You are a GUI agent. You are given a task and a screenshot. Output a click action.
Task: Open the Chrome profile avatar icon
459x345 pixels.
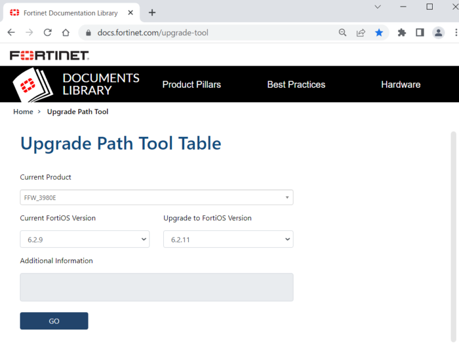(438, 33)
